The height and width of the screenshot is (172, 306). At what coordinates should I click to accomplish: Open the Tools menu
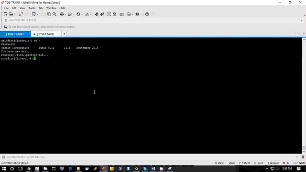click(x=32, y=8)
